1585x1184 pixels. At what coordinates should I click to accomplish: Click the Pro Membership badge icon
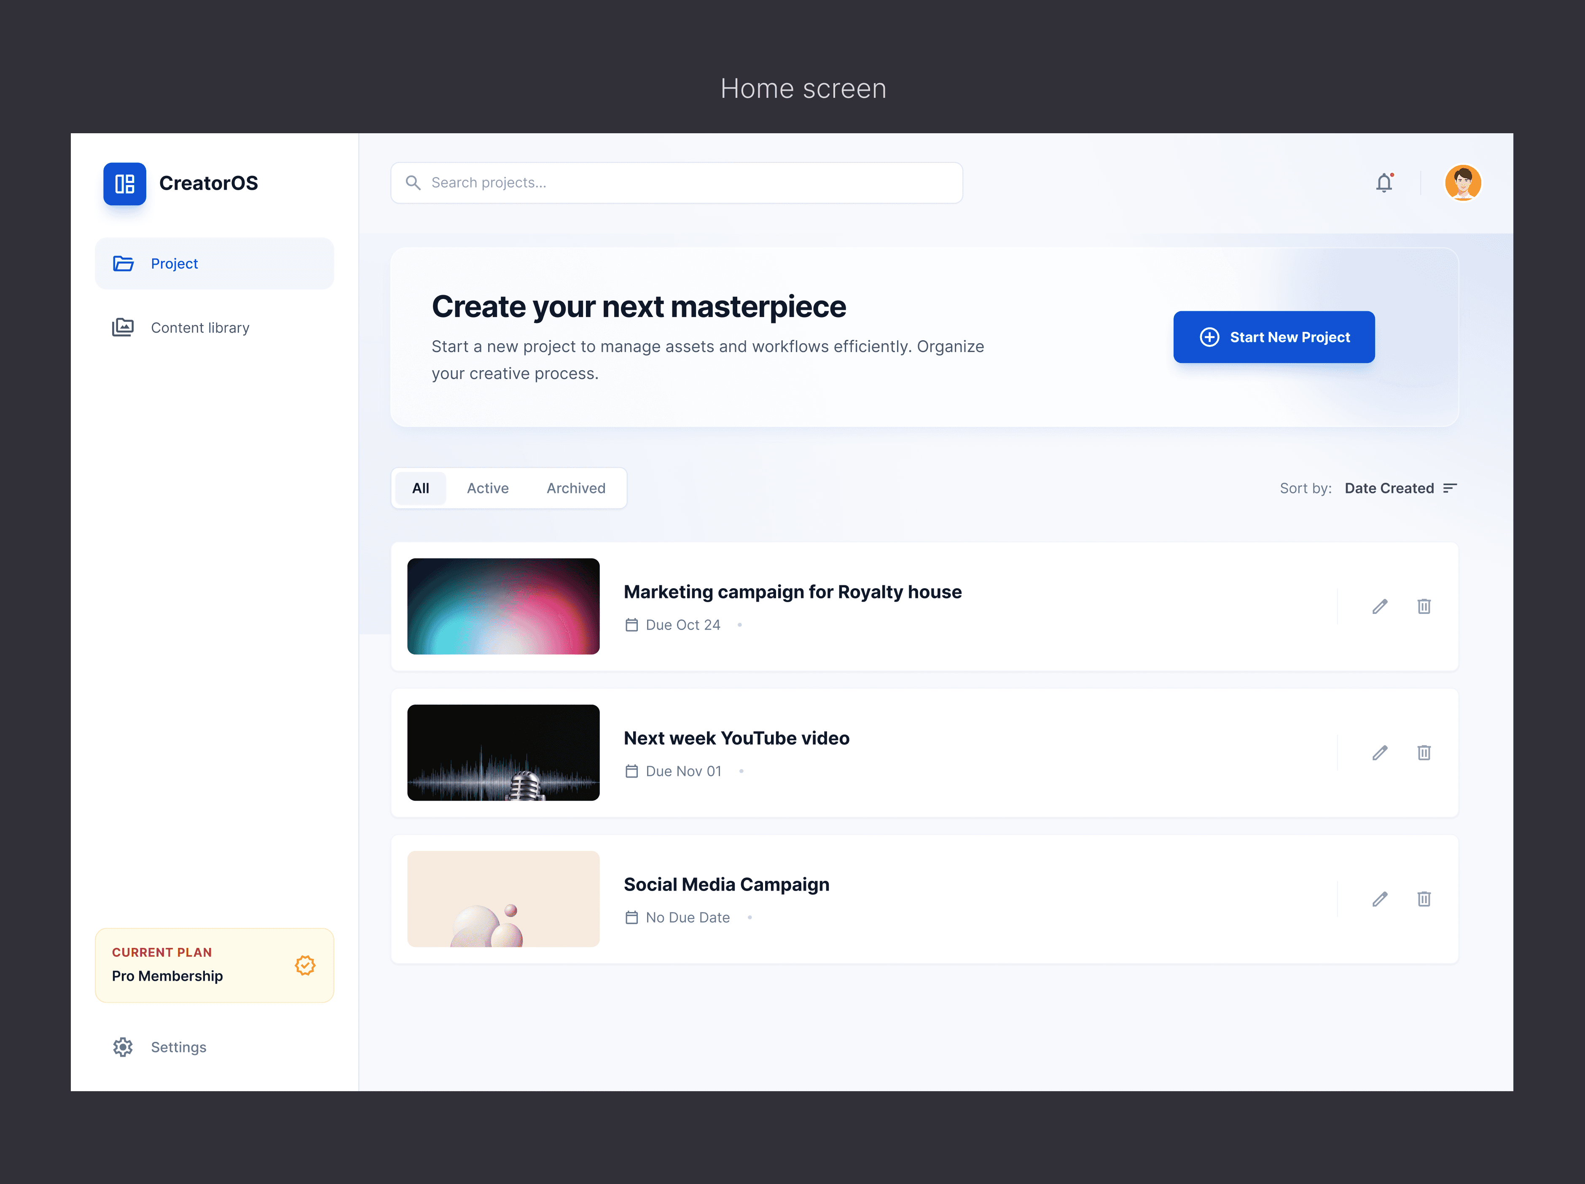pyautogui.click(x=305, y=966)
